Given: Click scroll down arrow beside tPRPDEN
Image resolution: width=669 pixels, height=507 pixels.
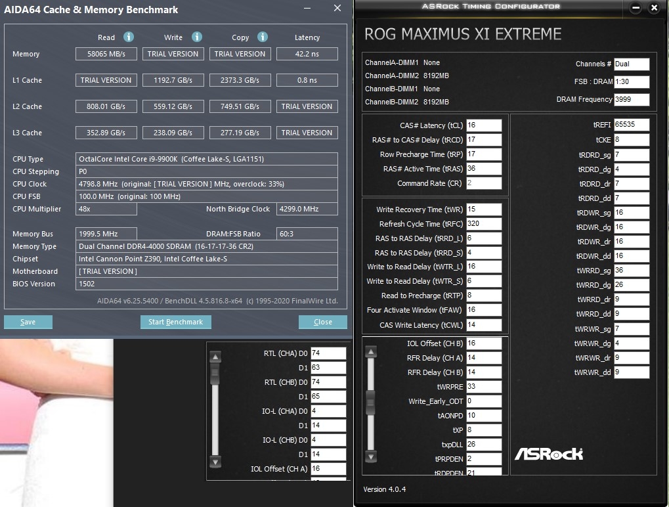Looking at the screenshot, I should (371, 456).
